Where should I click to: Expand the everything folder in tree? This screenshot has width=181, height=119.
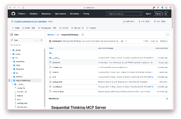(11, 61)
